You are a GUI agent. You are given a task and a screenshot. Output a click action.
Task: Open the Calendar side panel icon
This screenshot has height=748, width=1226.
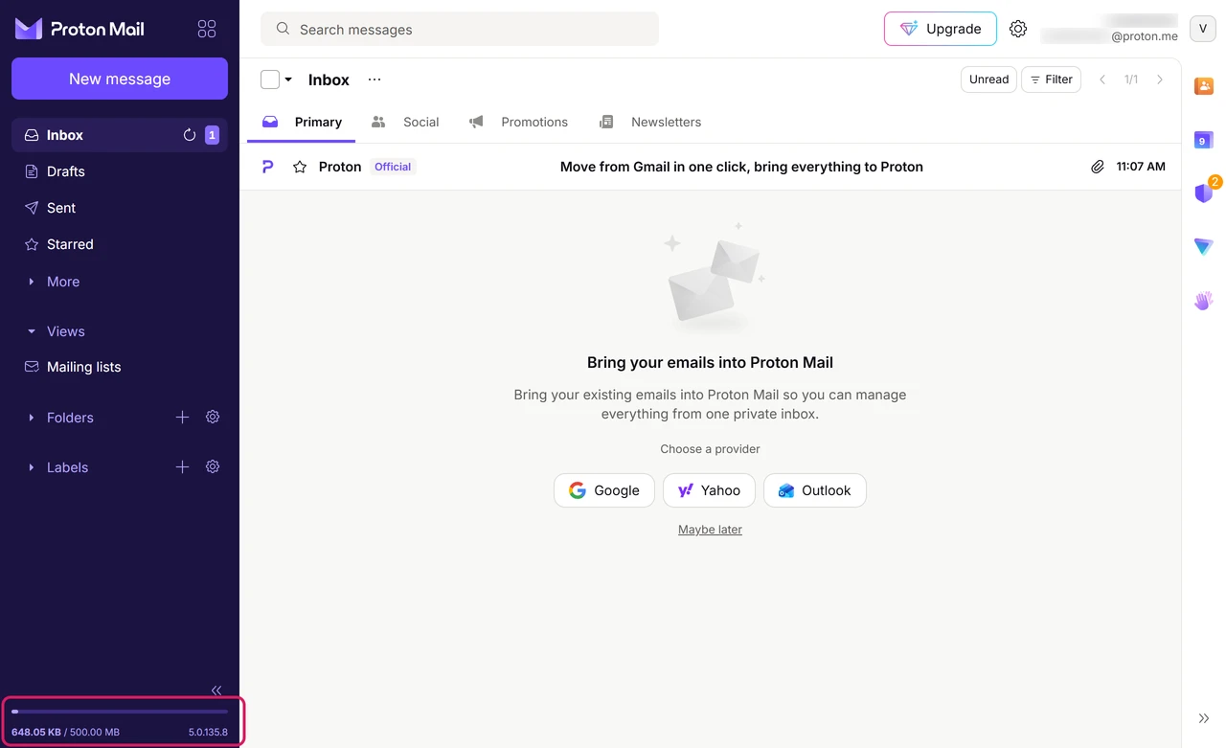pos(1204,141)
